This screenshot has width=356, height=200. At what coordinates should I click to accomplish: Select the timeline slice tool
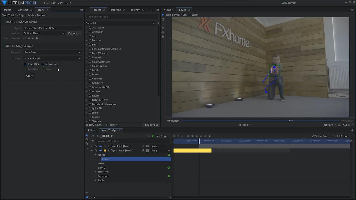coord(87,144)
